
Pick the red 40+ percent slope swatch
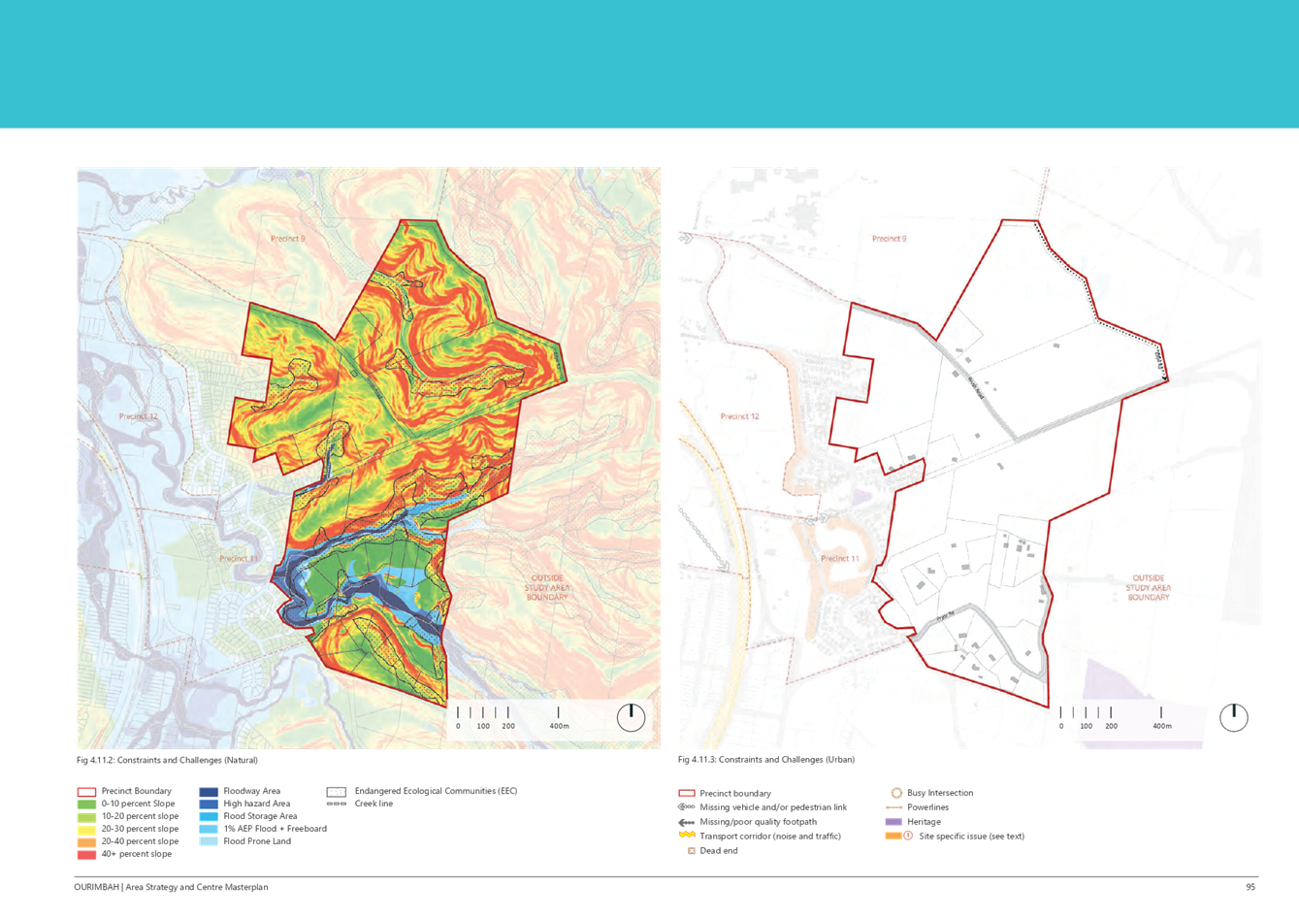point(87,855)
